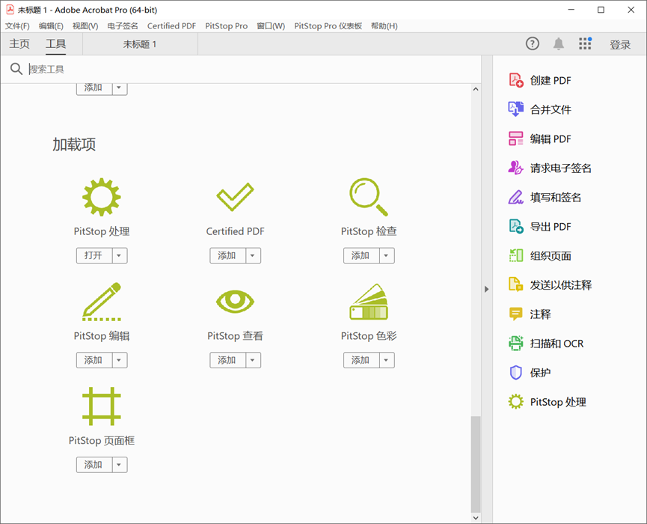Click the 导出 PDF icon in right panel
This screenshot has width=647, height=524.
pyautogui.click(x=516, y=226)
